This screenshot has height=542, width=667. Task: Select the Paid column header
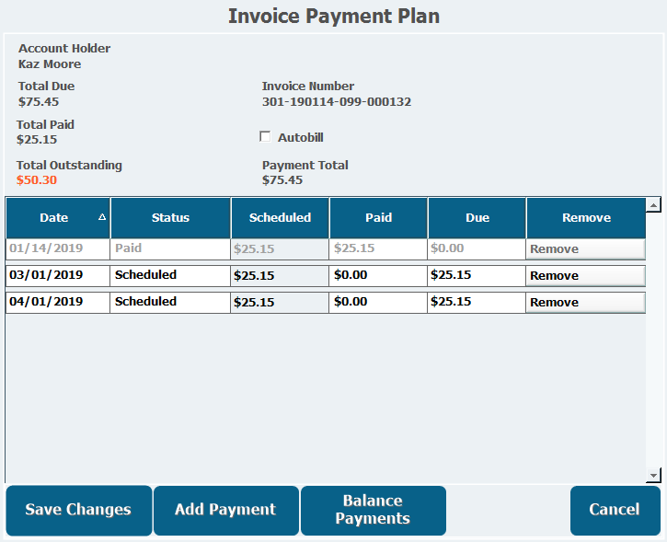pyautogui.click(x=378, y=218)
